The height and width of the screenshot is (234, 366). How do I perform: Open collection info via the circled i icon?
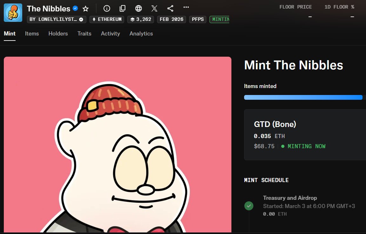point(107,9)
